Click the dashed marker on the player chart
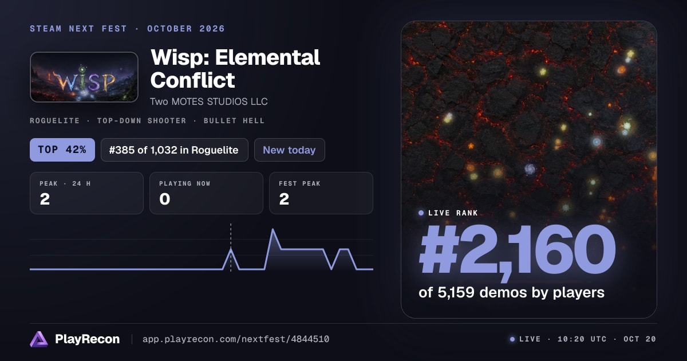687x361 pixels. (x=231, y=247)
